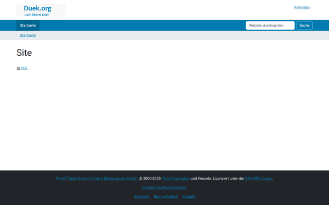Click the 2000-2025 copyright text
329x205 pixels.
coord(152,178)
